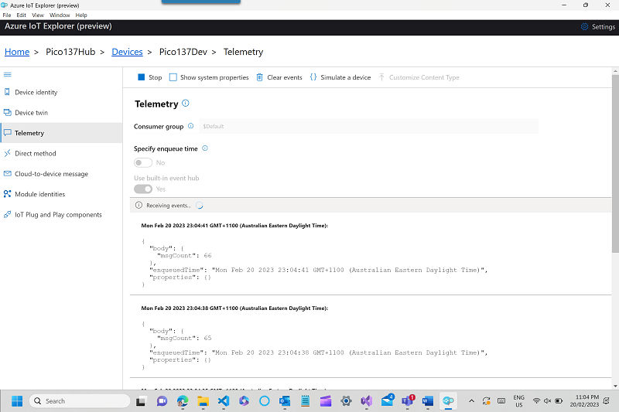Open Microsoft Teams from taskbar
Viewport: 619px width, 412px height.
[408, 401]
